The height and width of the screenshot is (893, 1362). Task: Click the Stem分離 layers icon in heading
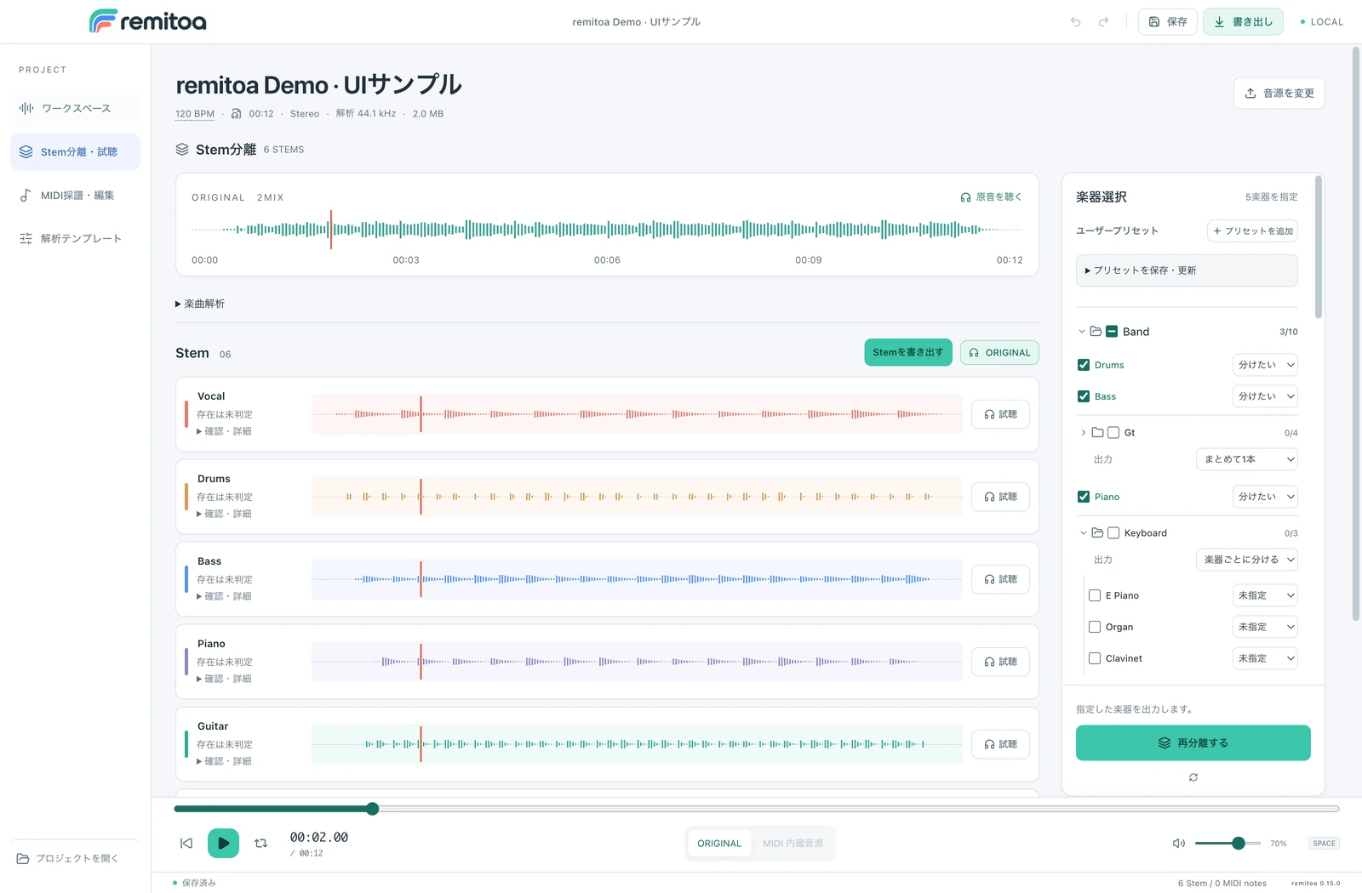pyautogui.click(x=182, y=150)
